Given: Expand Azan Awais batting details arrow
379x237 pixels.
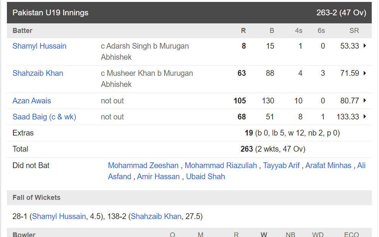Looking at the screenshot, I should pos(365,100).
